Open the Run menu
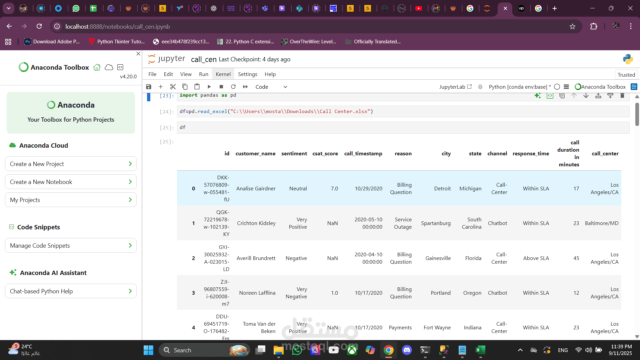Viewport: 640px width, 360px height. point(204,74)
